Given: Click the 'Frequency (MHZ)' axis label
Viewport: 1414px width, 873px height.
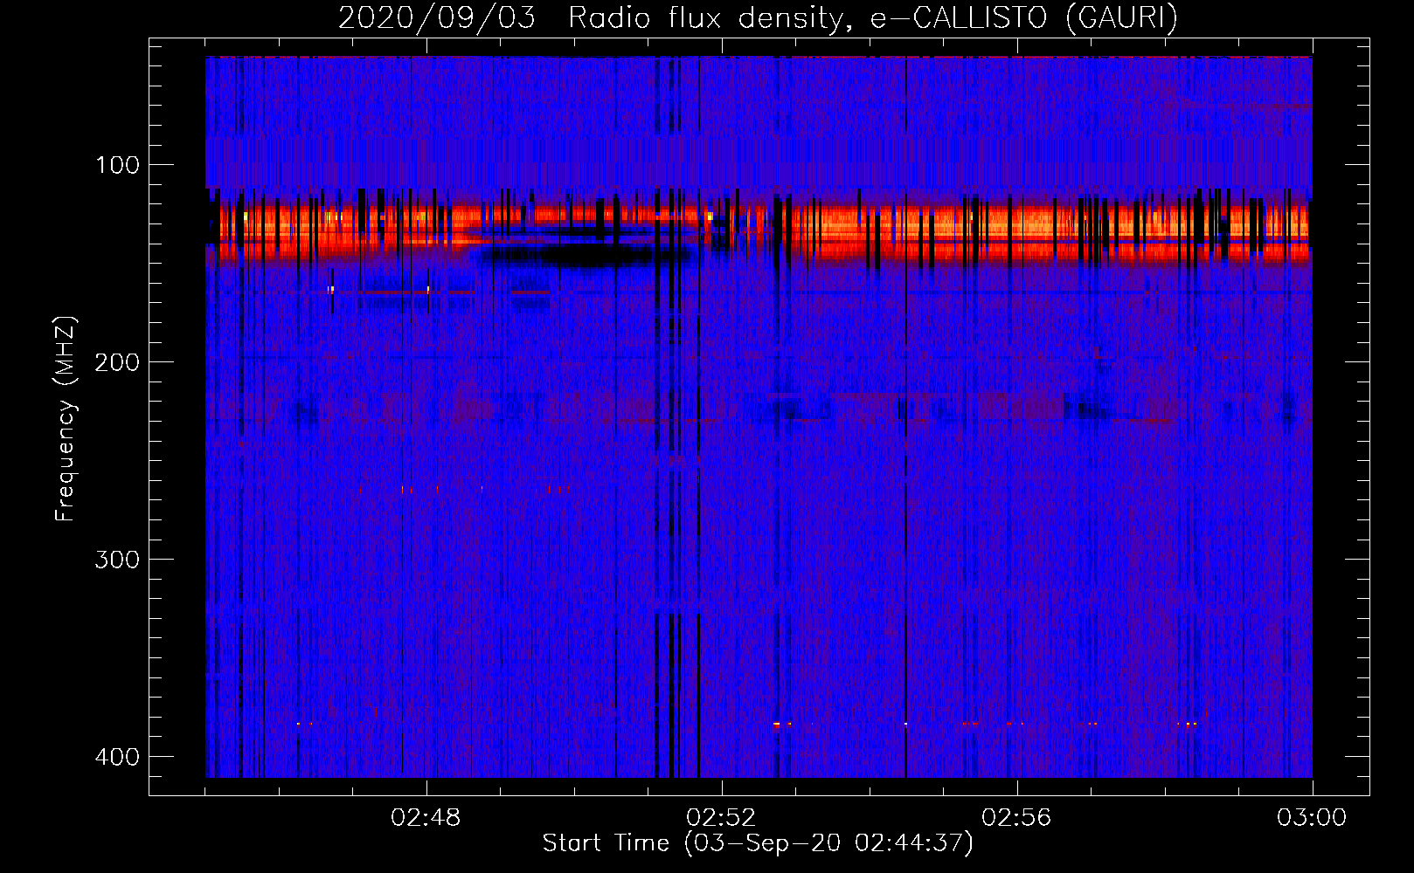Looking at the screenshot, I should 66,419.
